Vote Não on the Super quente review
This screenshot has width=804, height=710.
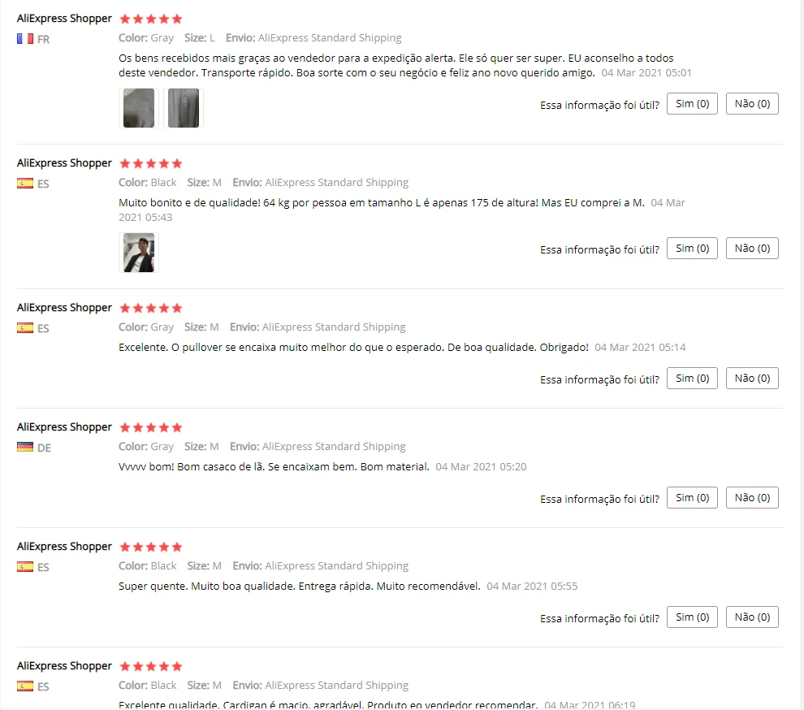tap(752, 617)
